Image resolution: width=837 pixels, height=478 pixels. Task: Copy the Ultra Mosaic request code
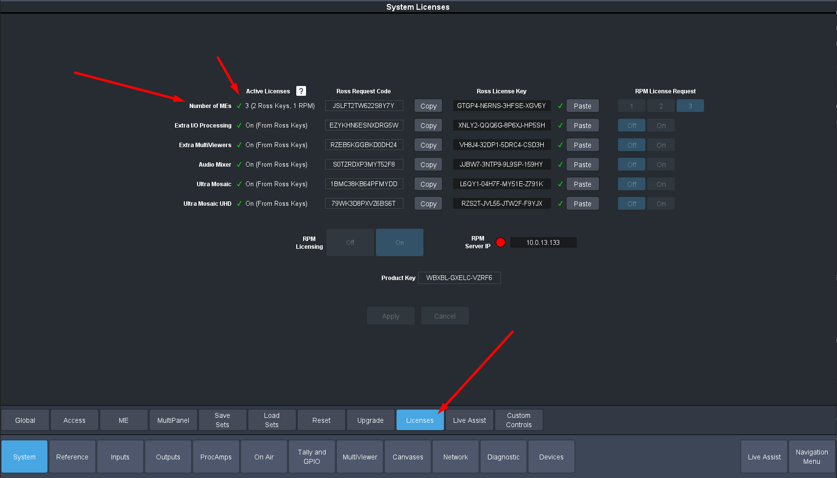point(428,184)
